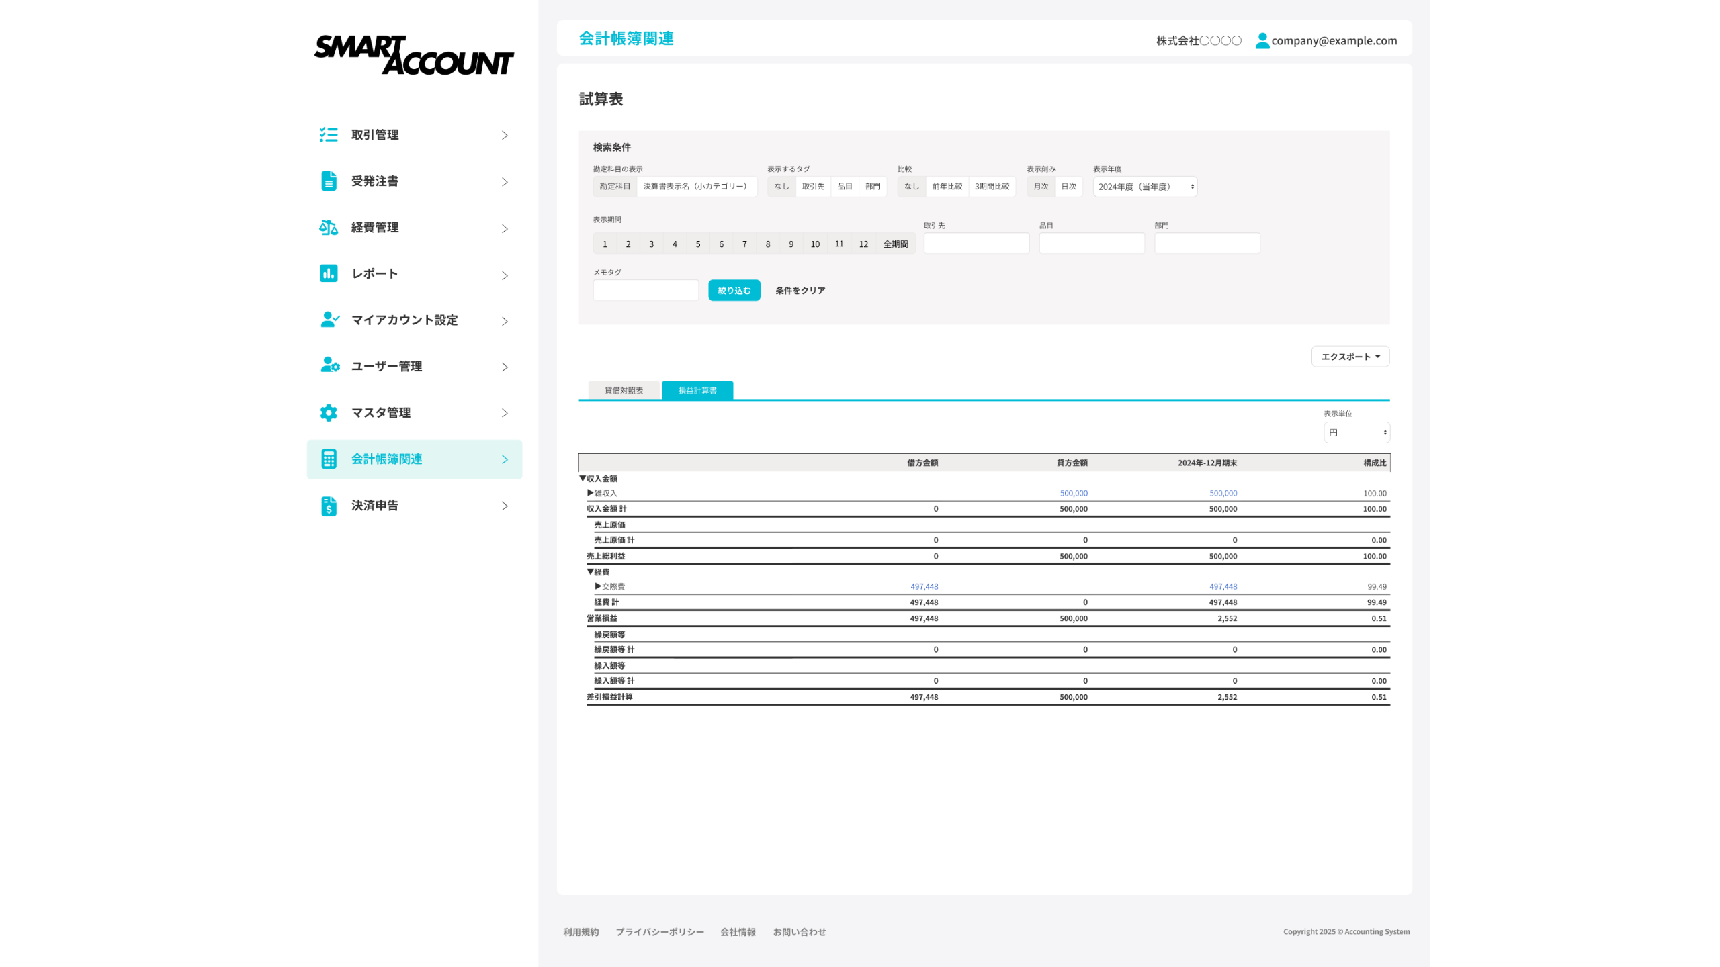Click the マイアカウント設定 user check icon
The image size is (1720, 967).
[x=329, y=320]
